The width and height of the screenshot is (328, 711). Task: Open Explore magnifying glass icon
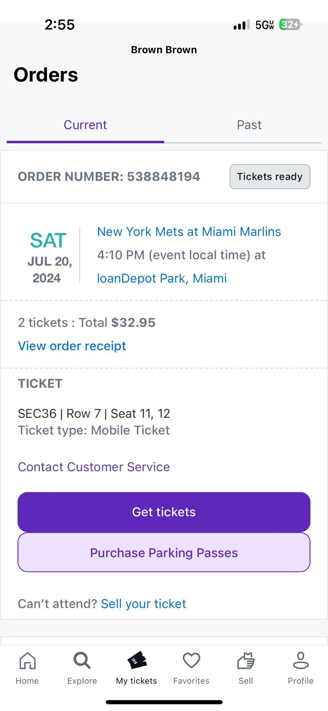tap(82, 661)
